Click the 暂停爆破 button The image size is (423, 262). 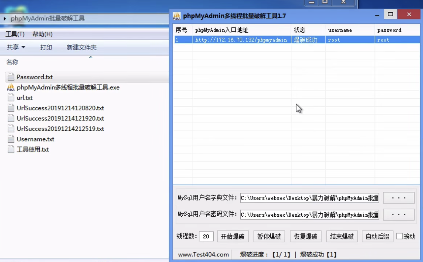[269, 236]
